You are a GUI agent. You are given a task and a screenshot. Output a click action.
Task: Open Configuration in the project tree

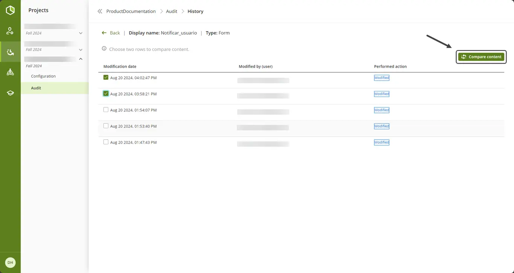(43, 76)
